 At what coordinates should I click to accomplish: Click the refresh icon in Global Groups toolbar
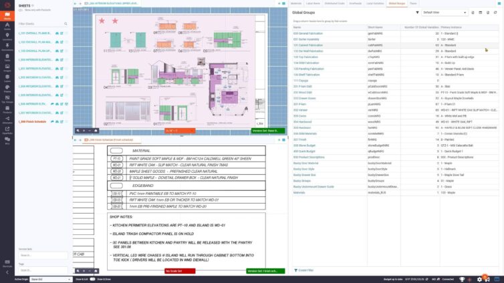point(494,12)
